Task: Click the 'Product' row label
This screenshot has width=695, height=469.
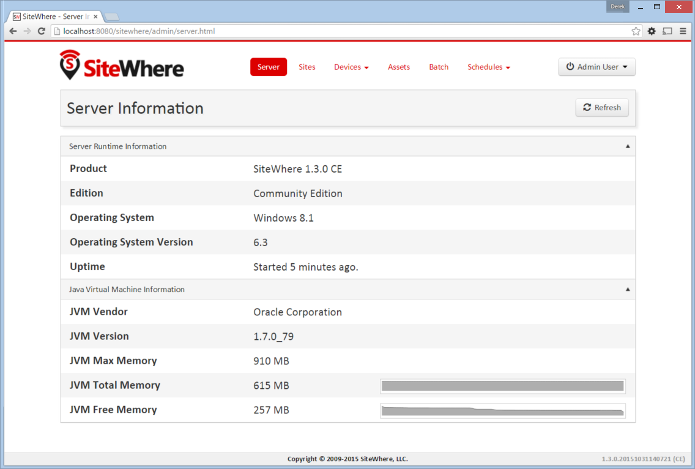Action: pos(88,168)
